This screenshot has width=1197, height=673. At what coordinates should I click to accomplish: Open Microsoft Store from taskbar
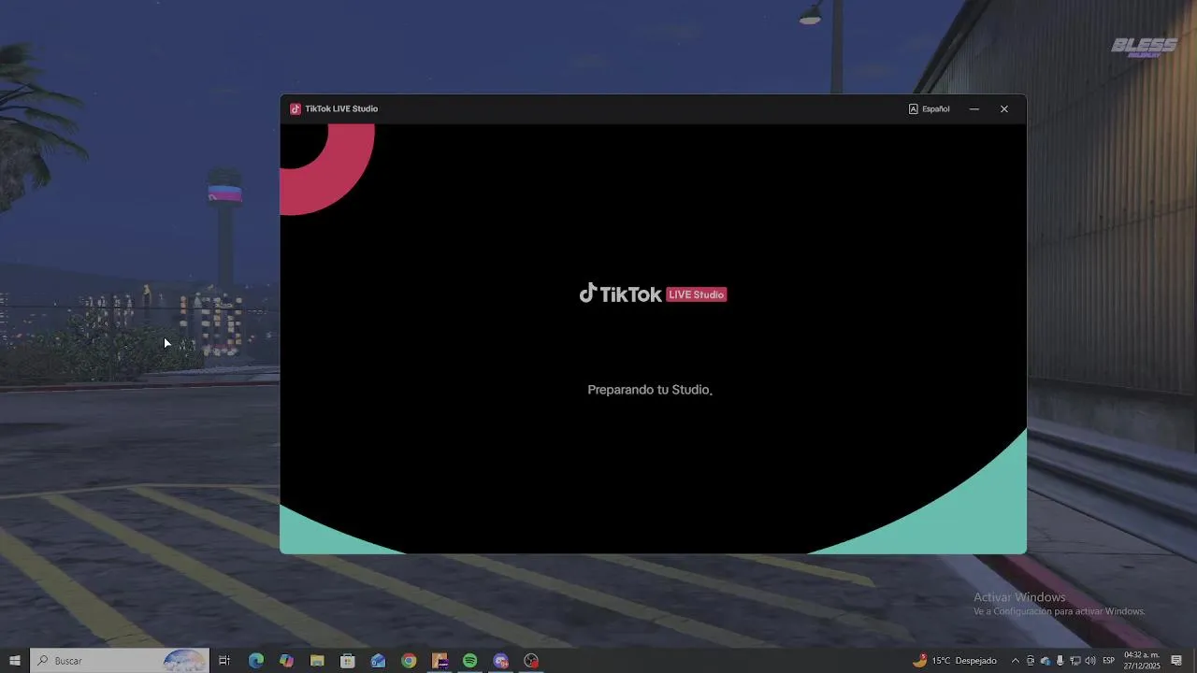(348, 661)
